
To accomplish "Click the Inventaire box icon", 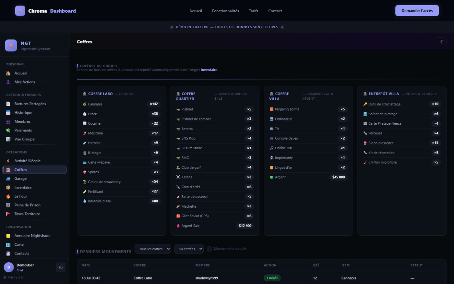I will (8, 187).
